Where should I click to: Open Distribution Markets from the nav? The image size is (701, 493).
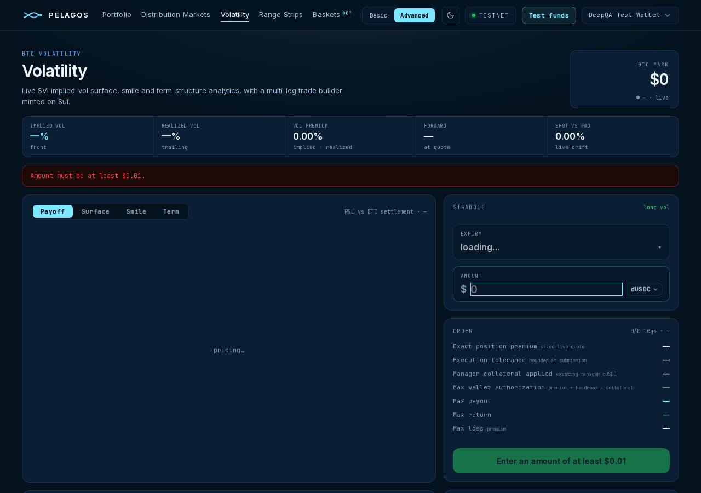pos(176,15)
